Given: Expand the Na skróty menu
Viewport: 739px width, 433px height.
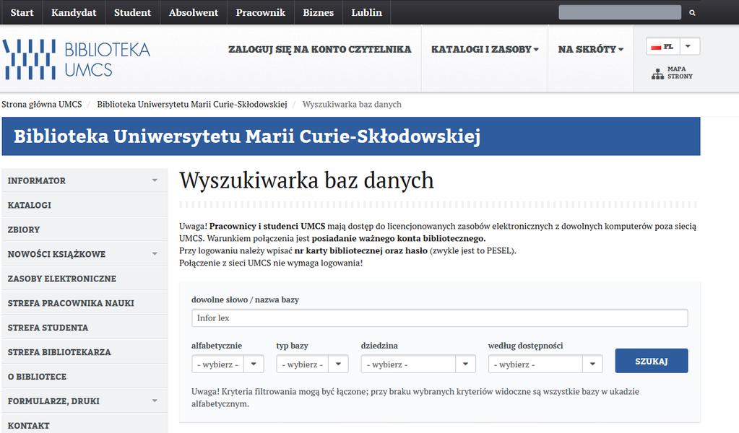Looking at the screenshot, I should tap(590, 49).
